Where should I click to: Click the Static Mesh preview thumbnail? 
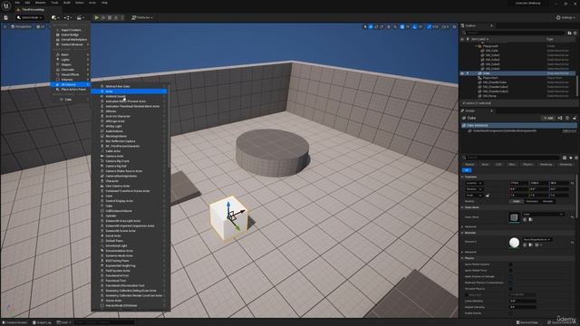(x=514, y=217)
